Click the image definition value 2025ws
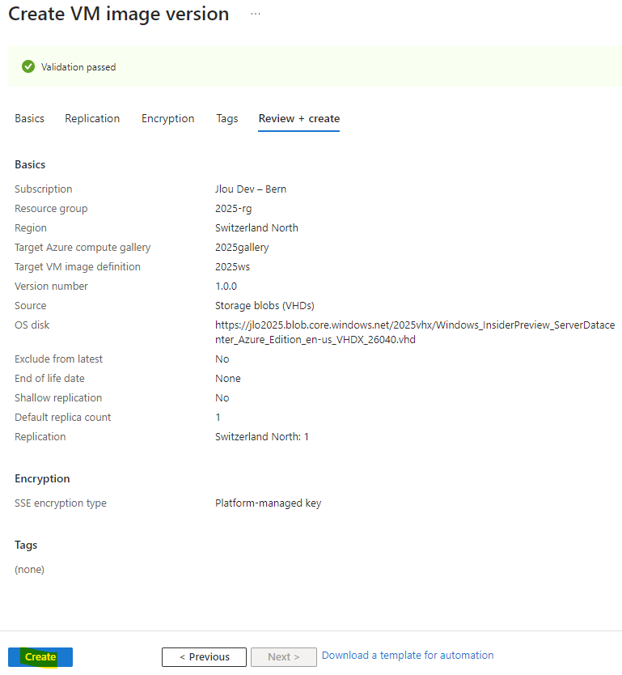622x675 pixels. click(232, 267)
